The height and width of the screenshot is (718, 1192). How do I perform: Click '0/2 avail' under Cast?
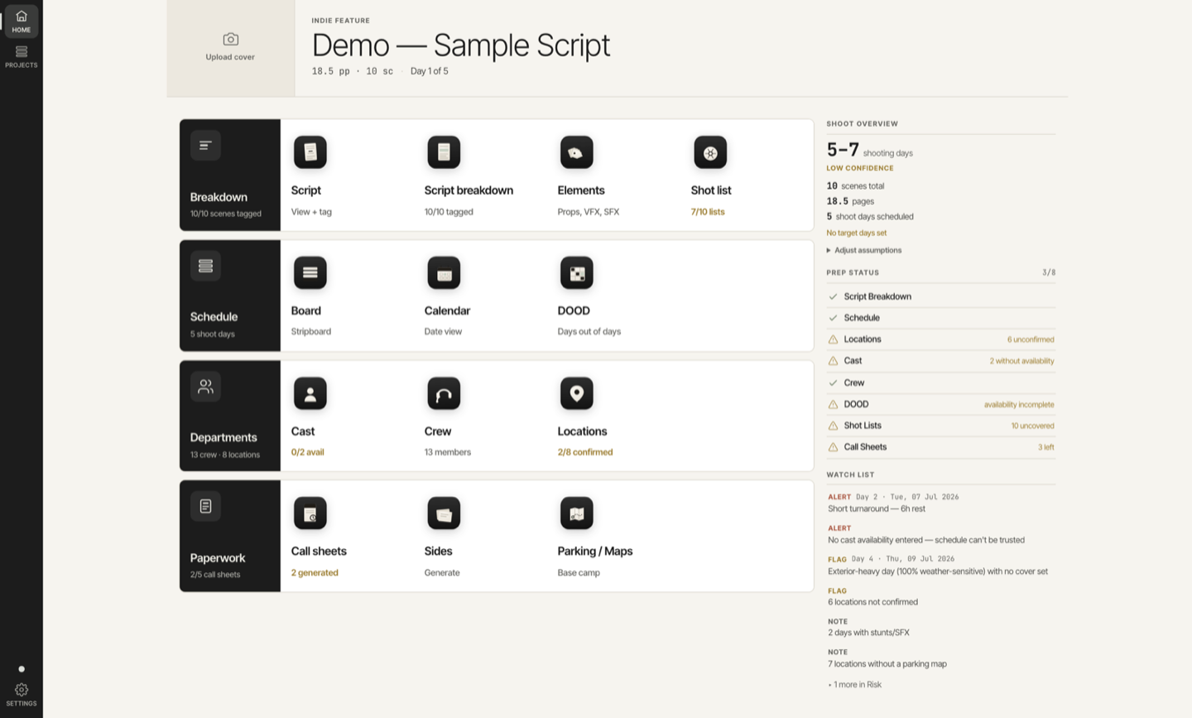pos(307,452)
